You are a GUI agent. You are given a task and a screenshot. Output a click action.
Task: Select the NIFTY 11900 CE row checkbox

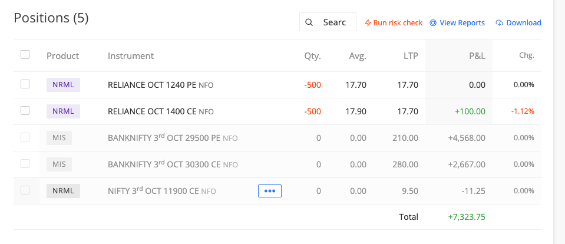[25, 190]
